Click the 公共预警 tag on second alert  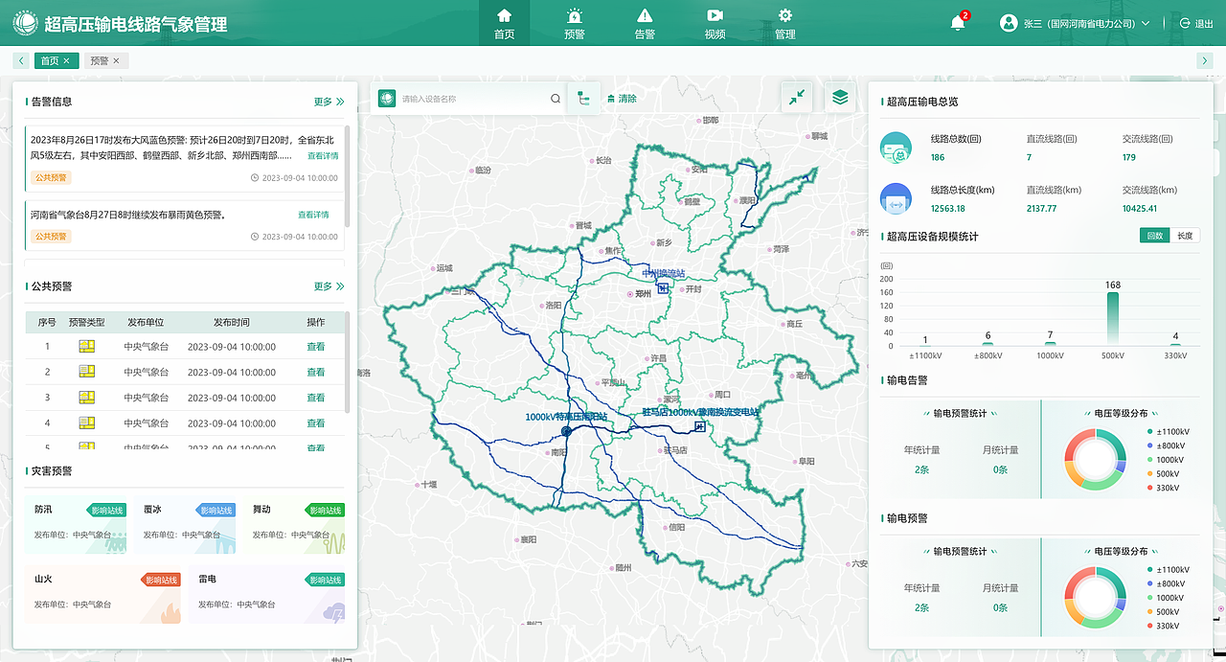(52, 236)
